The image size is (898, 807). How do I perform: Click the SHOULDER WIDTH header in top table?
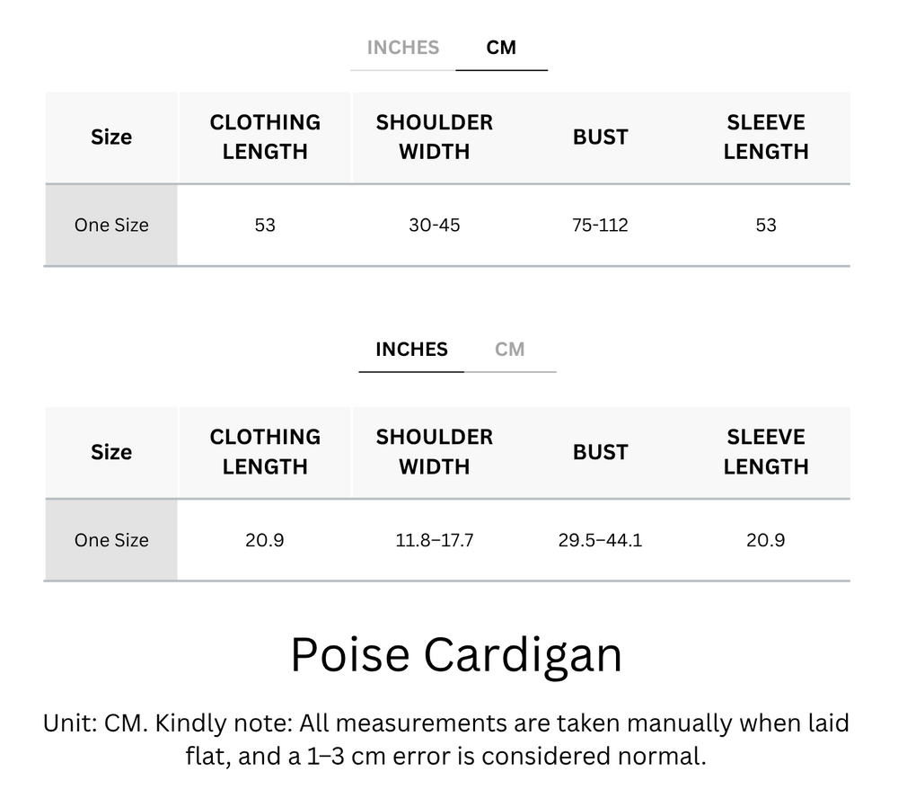point(434,137)
